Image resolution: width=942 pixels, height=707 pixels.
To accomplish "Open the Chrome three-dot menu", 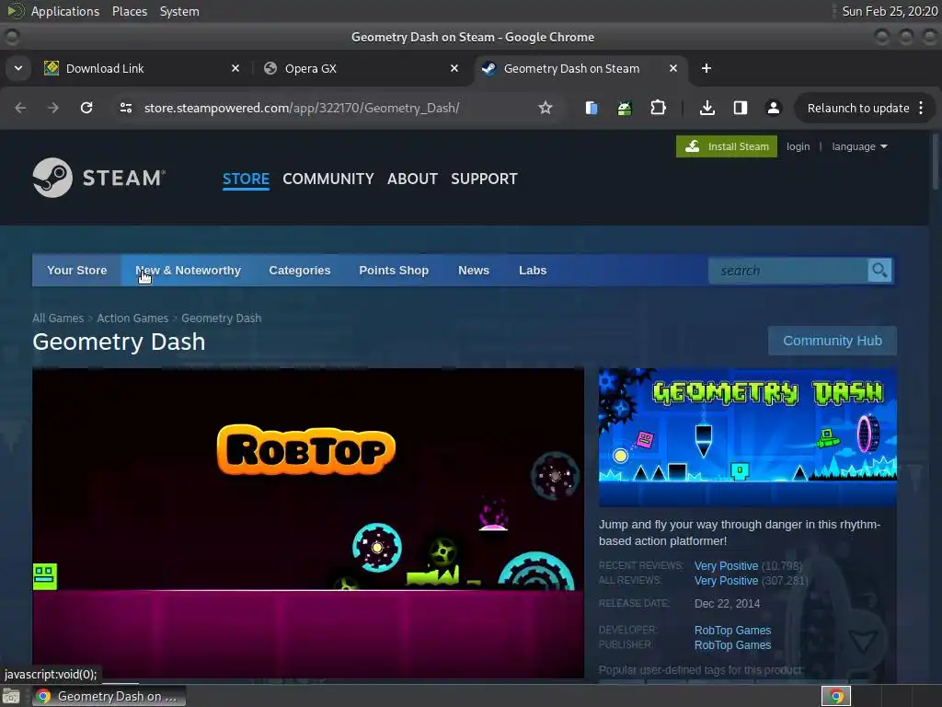I will pos(921,108).
